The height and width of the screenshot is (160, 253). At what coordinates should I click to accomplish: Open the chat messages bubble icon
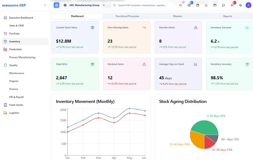pyautogui.click(x=223, y=5)
